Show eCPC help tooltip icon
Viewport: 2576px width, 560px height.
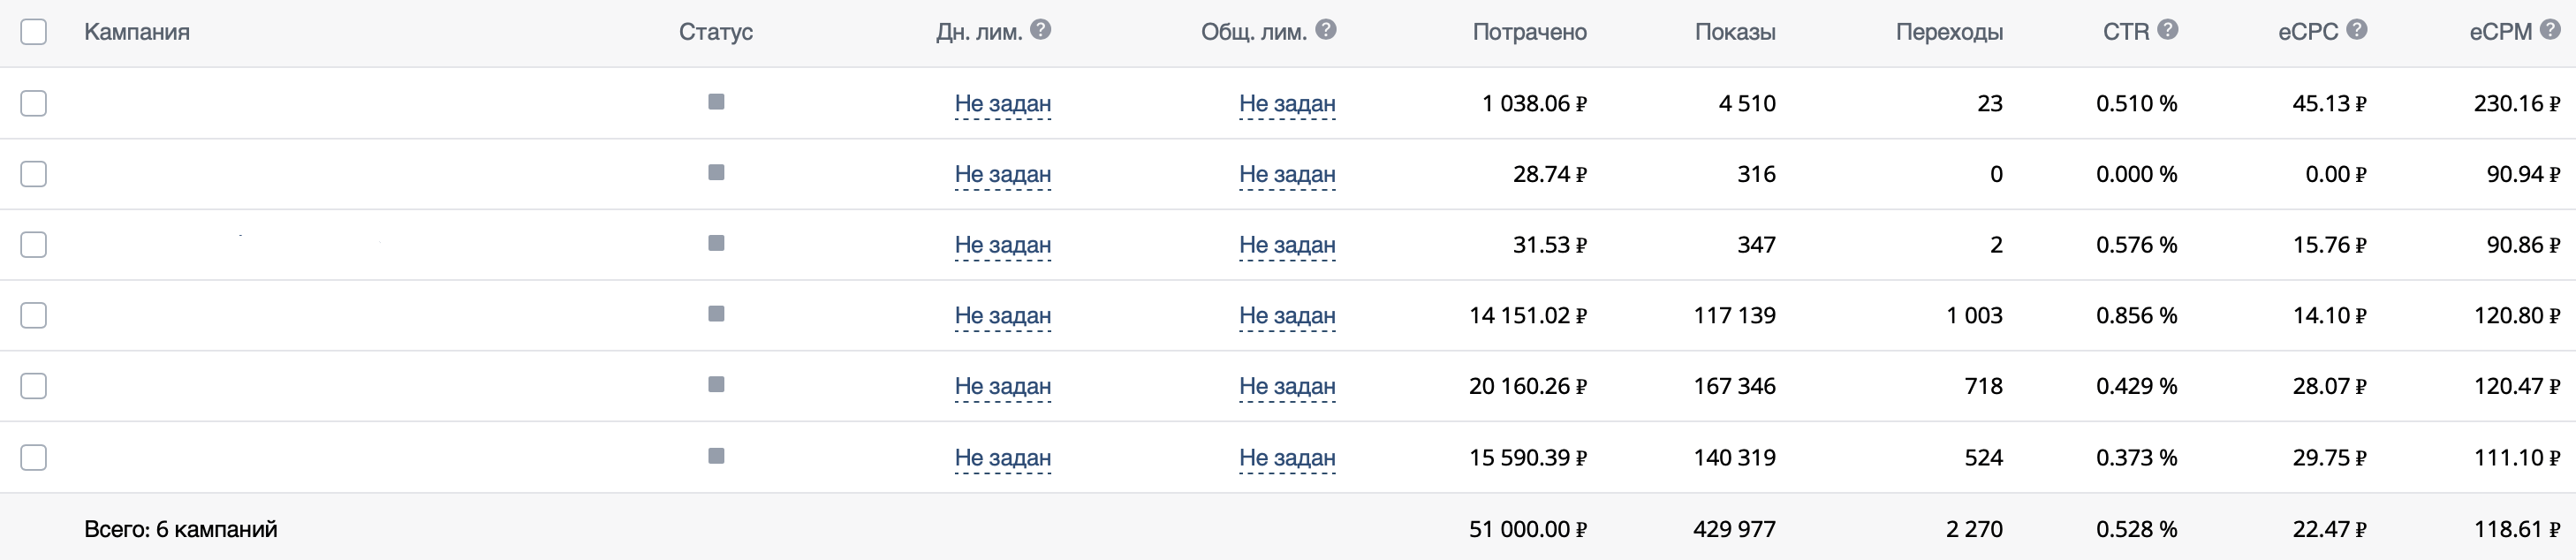2356,30
